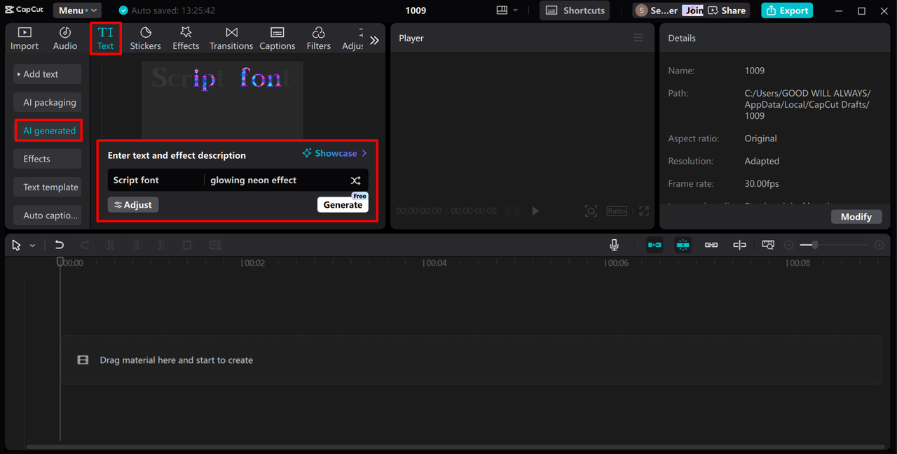
Task: Open the Shortcuts panel
Action: (x=575, y=10)
